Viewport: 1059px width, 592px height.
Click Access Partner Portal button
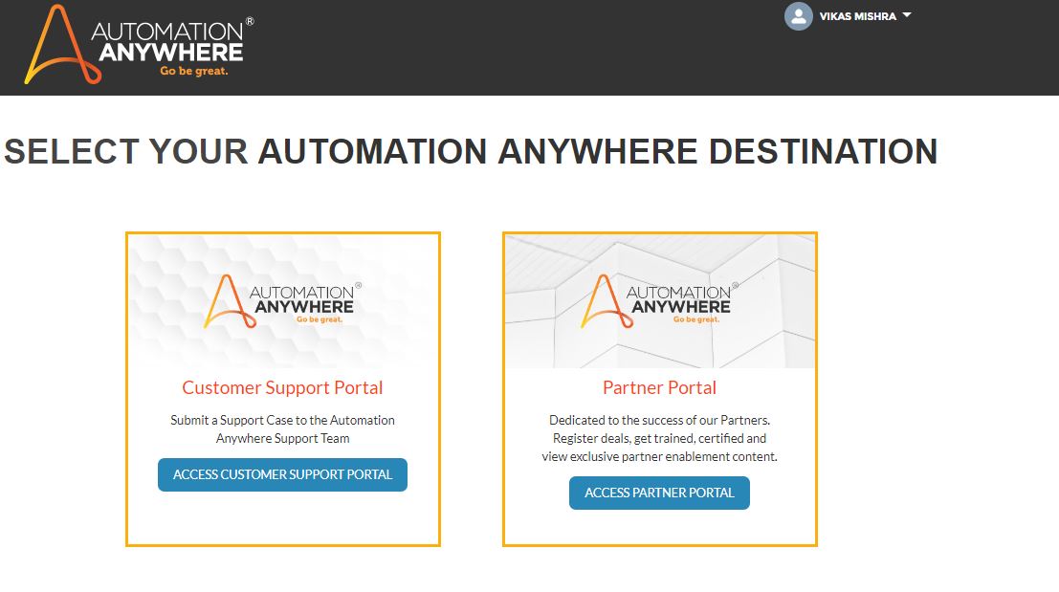(659, 493)
